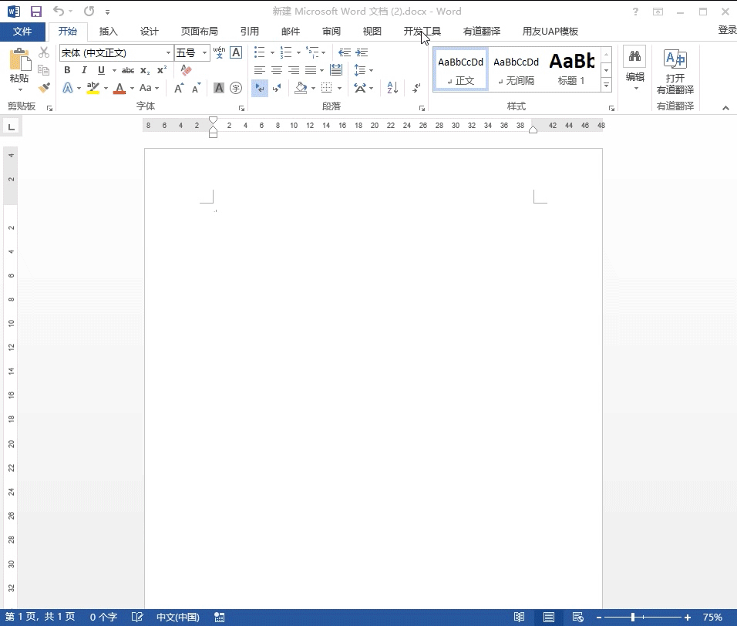737x626 pixels.
Task: Open the Youdao Translate icon
Action: pyautogui.click(x=675, y=59)
